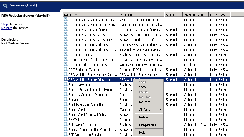Click the gear icon beside Smart Card service
Screen dimensions: 244x137
66,110
